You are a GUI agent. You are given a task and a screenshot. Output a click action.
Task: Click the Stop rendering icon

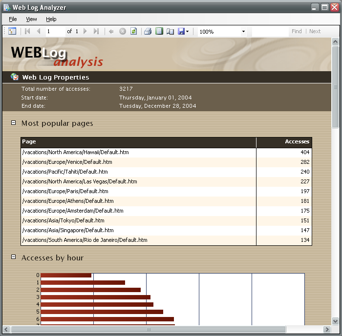click(123, 31)
